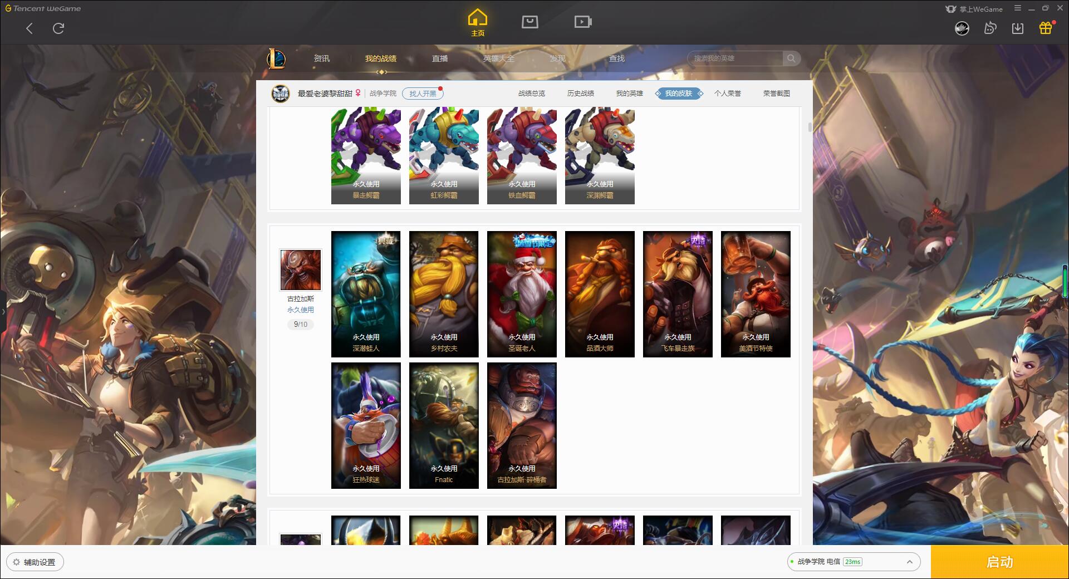
Task: Open the 个人荣誉 sub-tab
Action: (x=728, y=94)
